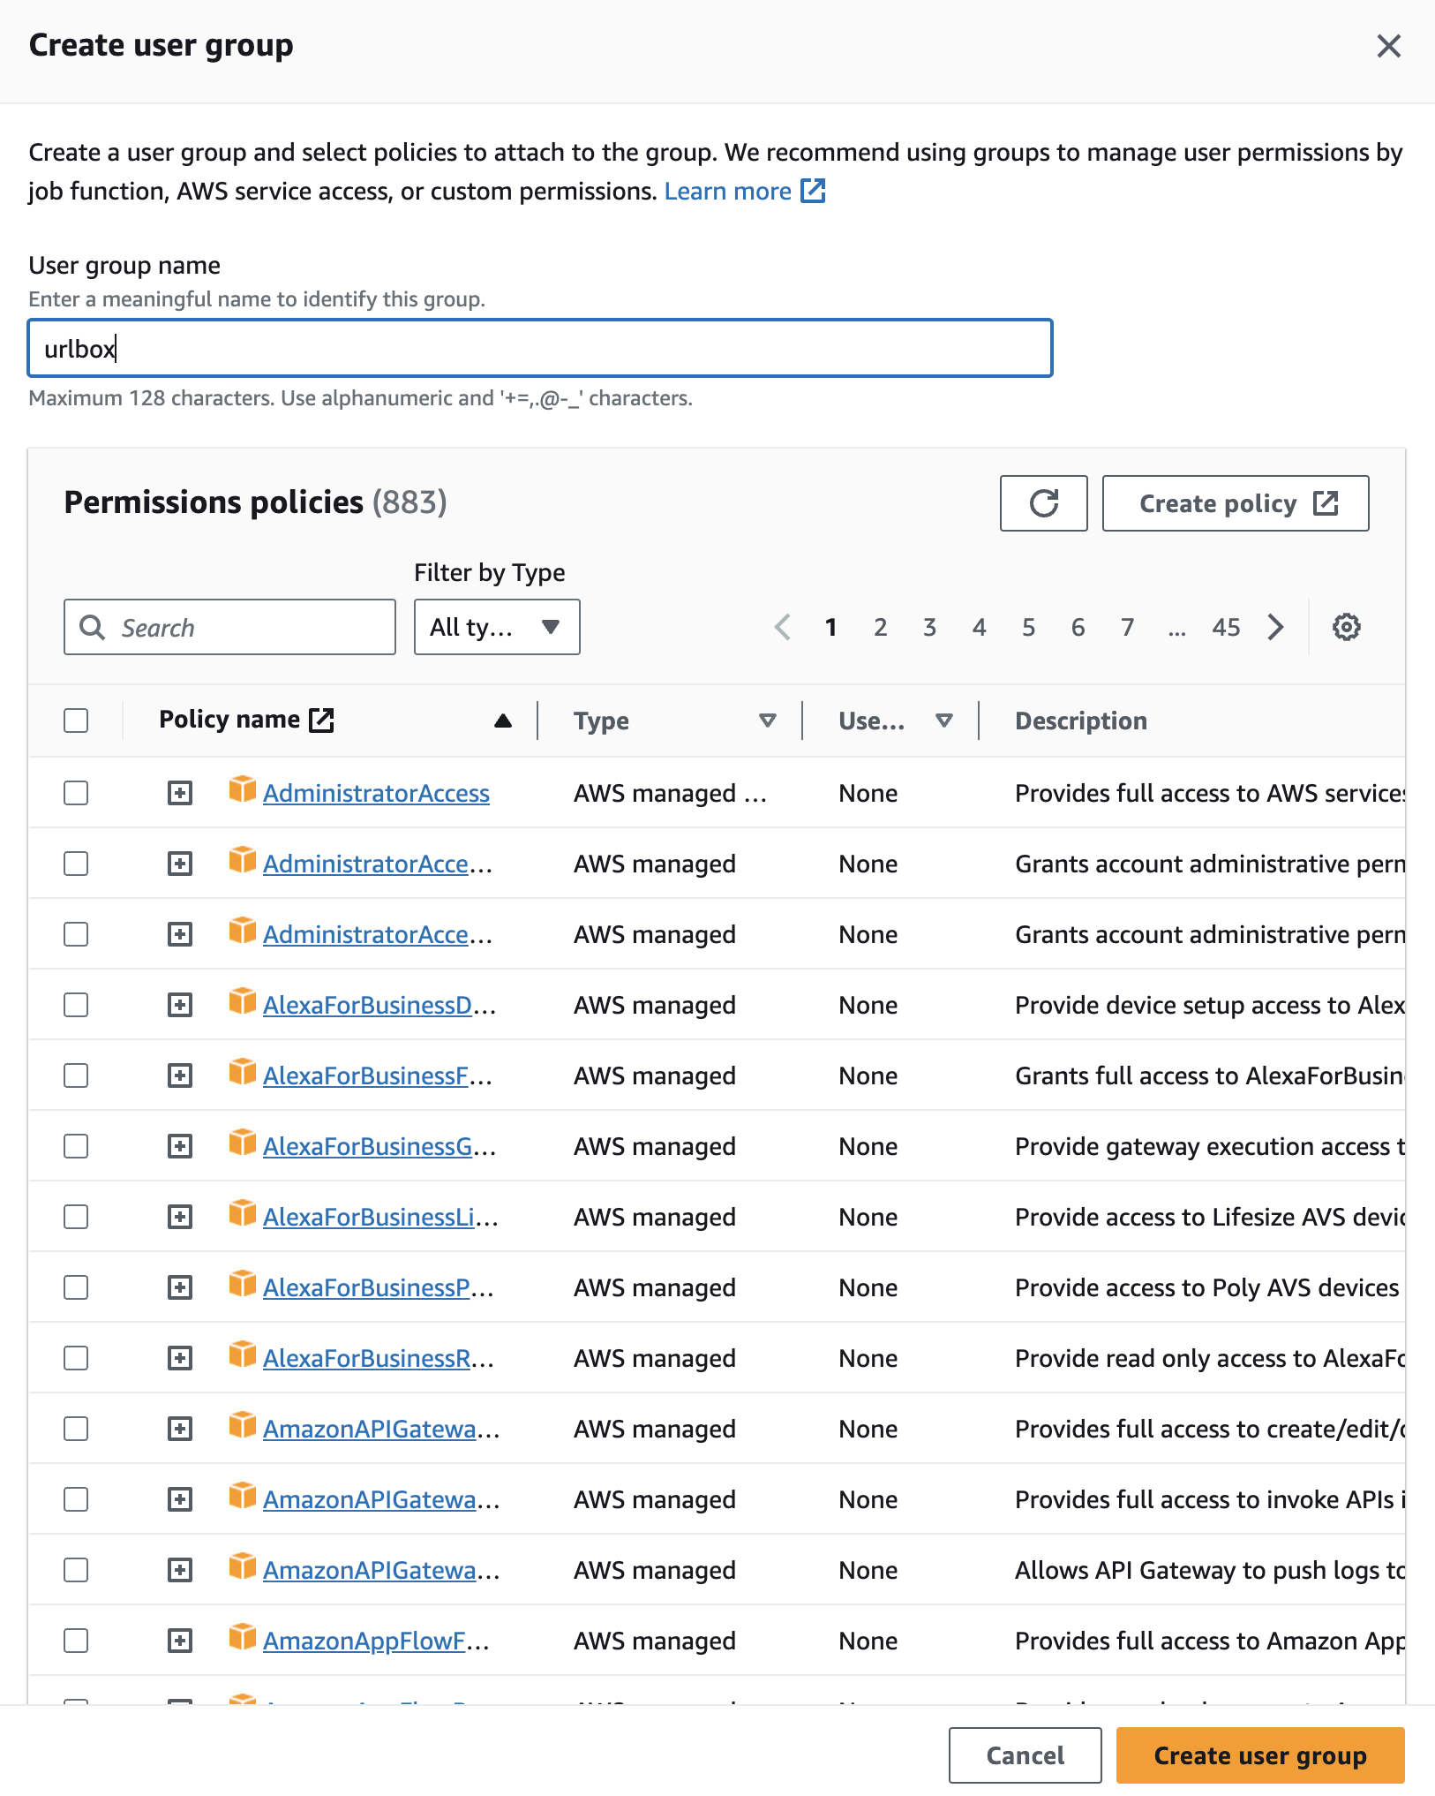
Task: Select the AmazonAppFlowF... policy checkbox
Action: pos(76,1641)
